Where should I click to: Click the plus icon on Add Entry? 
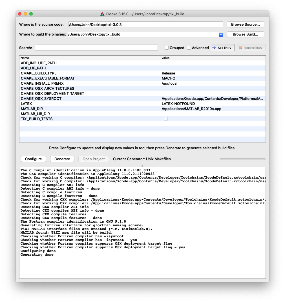coord(214,47)
